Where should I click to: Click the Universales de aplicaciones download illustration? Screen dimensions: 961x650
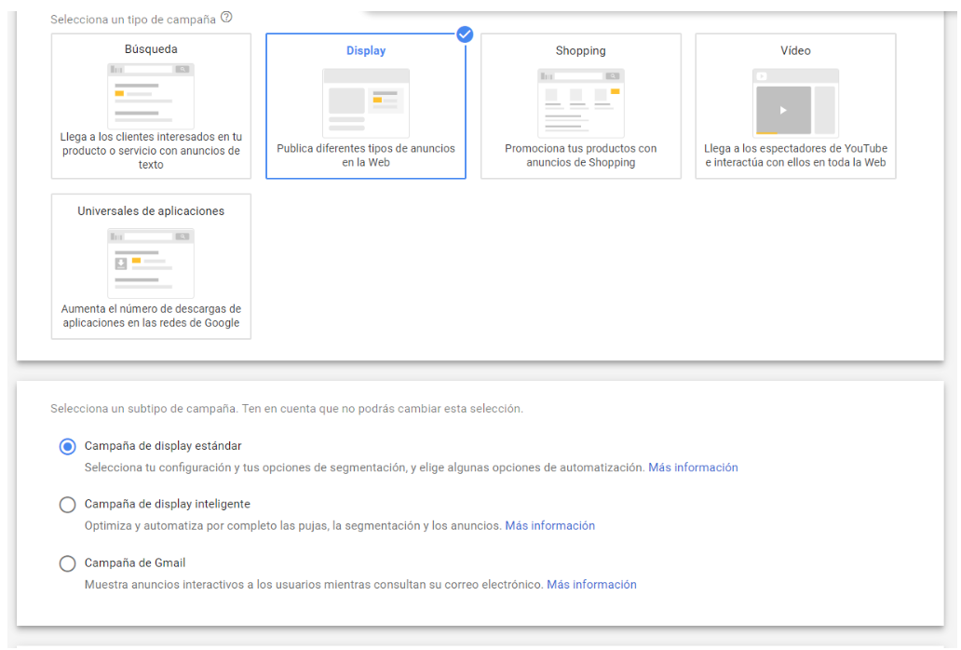pos(150,263)
